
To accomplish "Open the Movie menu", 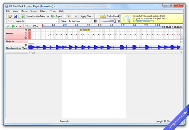I will (x=24, y=11).
